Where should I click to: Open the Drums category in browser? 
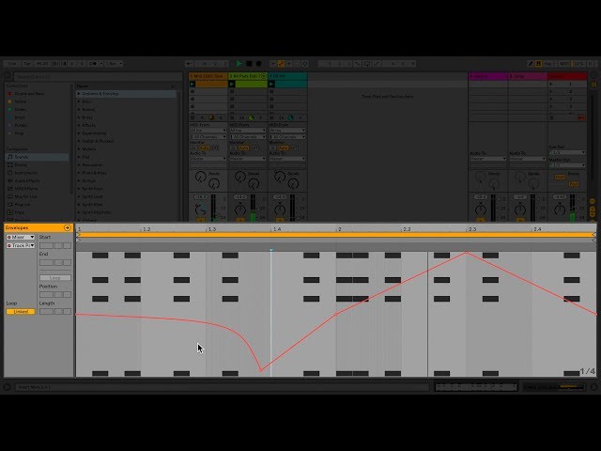click(x=21, y=165)
